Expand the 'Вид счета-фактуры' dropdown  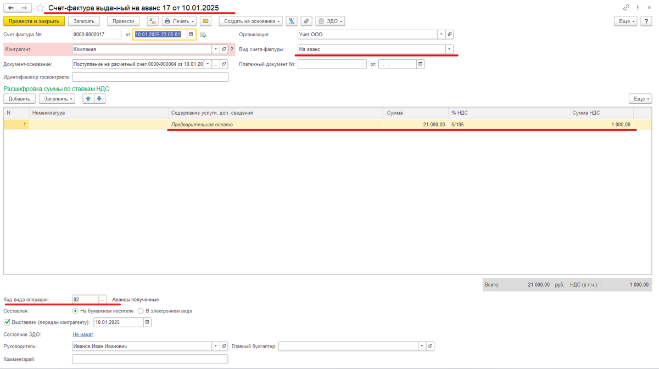point(450,49)
